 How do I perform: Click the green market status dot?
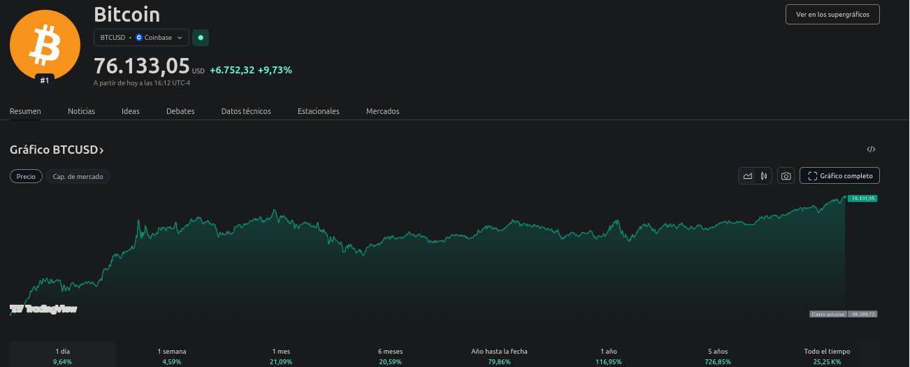pos(201,38)
